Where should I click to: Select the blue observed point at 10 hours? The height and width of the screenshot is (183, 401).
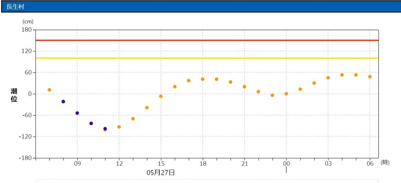(x=91, y=123)
